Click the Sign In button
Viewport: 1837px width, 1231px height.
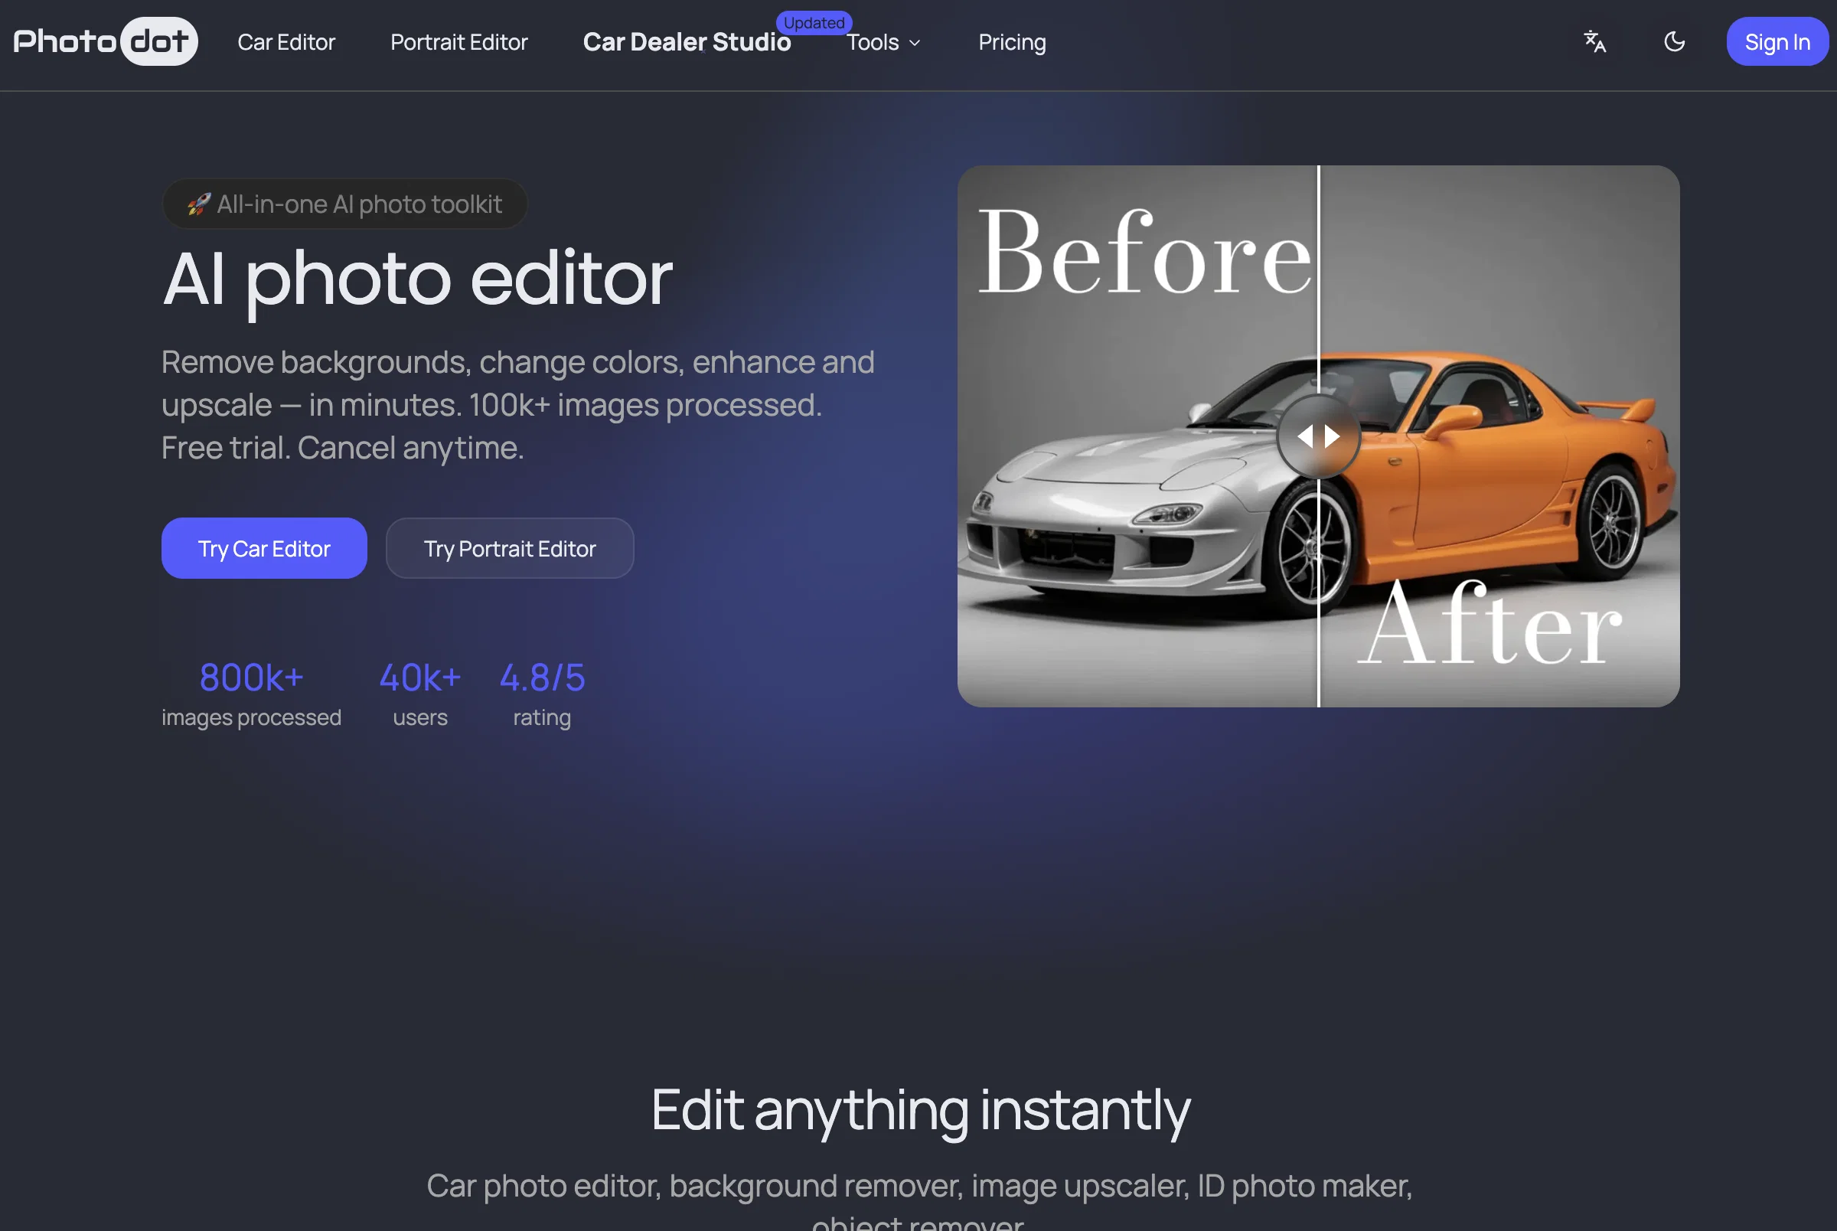click(x=1777, y=41)
